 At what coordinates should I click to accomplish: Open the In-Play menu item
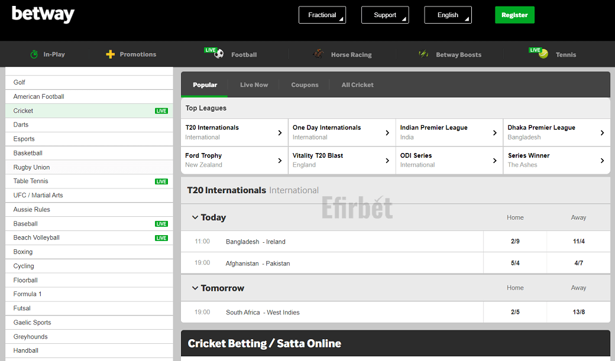click(x=54, y=54)
